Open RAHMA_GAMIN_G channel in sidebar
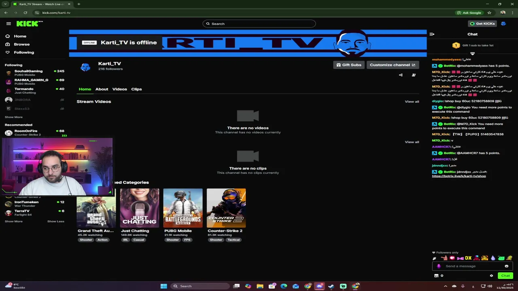 click(x=34, y=82)
